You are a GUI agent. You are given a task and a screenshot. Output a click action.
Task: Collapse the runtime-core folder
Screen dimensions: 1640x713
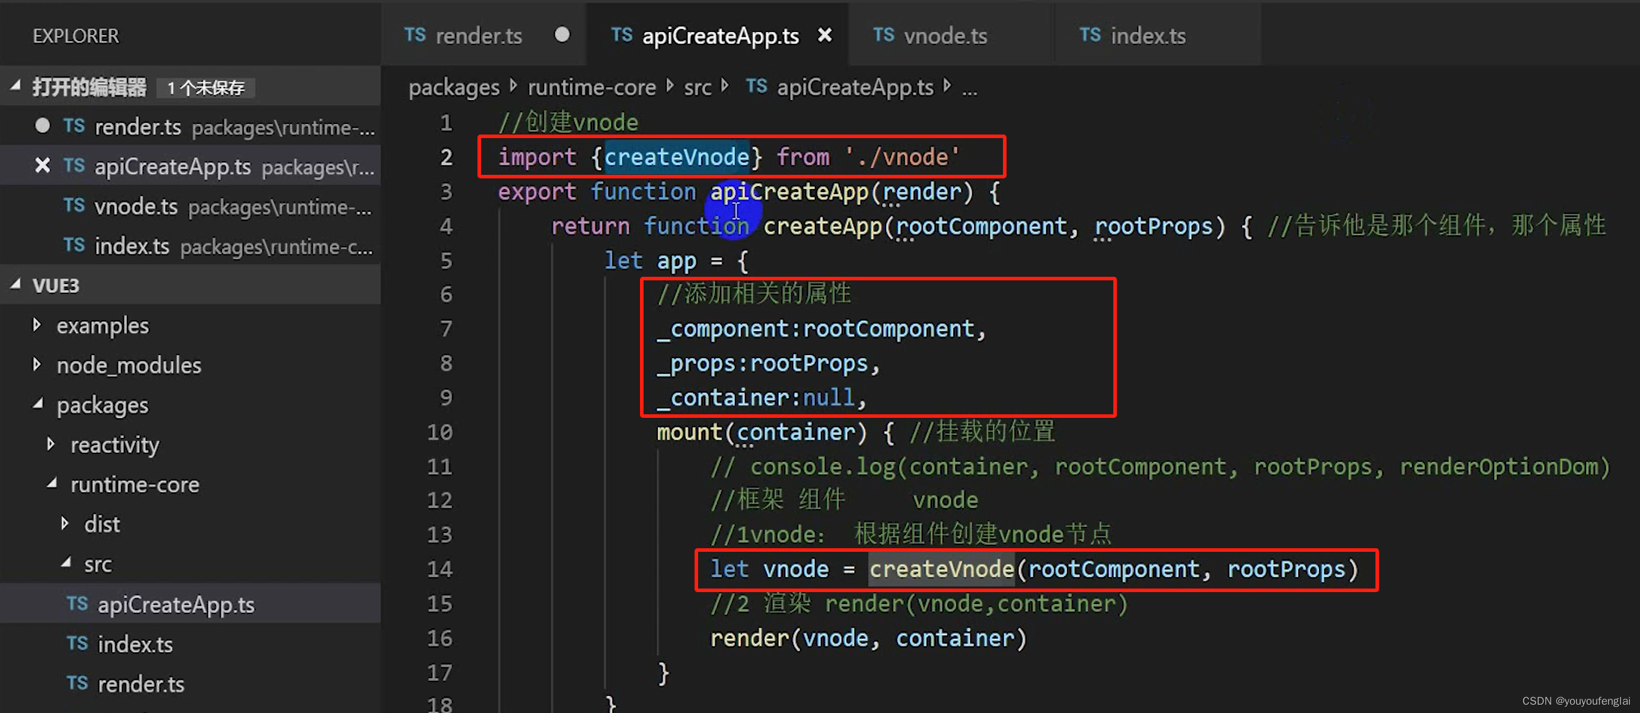click(x=52, y=484)
